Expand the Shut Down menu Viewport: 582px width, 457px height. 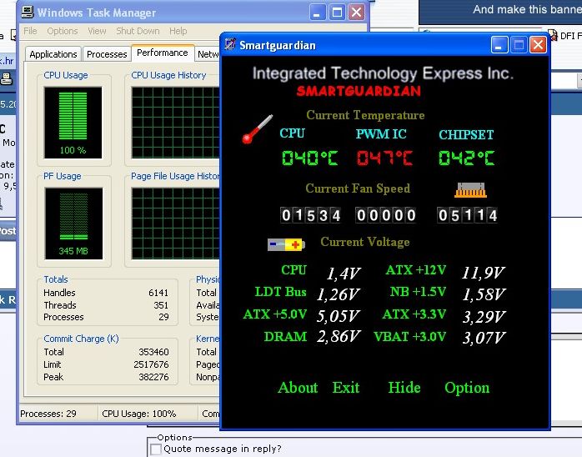[x=138, y=32]
